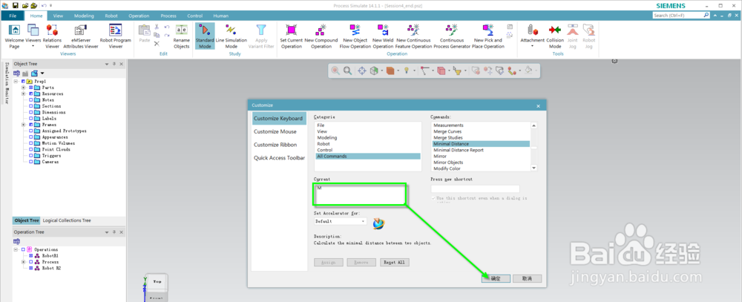Toggle checkbox for Sections folder
Screen dimensions: 742x302
31,106
